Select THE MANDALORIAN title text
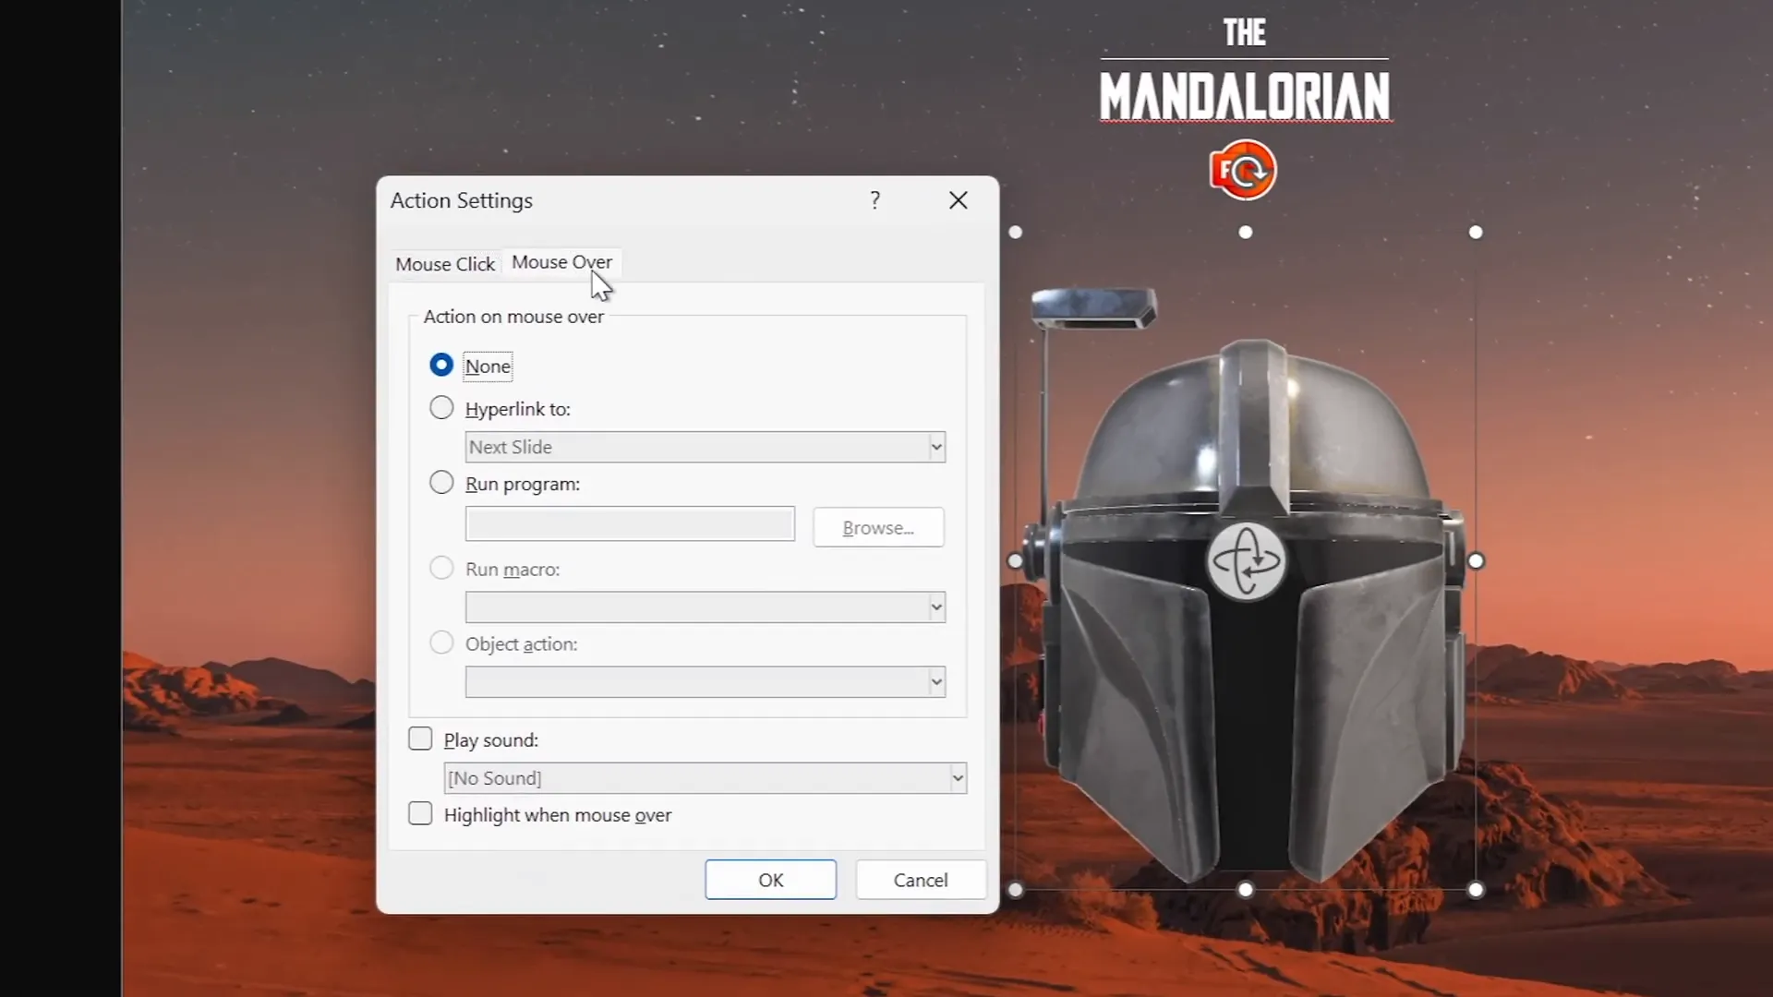1773x997 pixels. point(1245,71)
